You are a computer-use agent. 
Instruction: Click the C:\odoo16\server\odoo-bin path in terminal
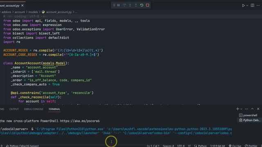pos(146,133)
